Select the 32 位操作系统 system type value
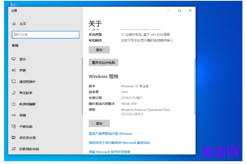The height and width of the screenshot is (164, 246). [145, 34]
